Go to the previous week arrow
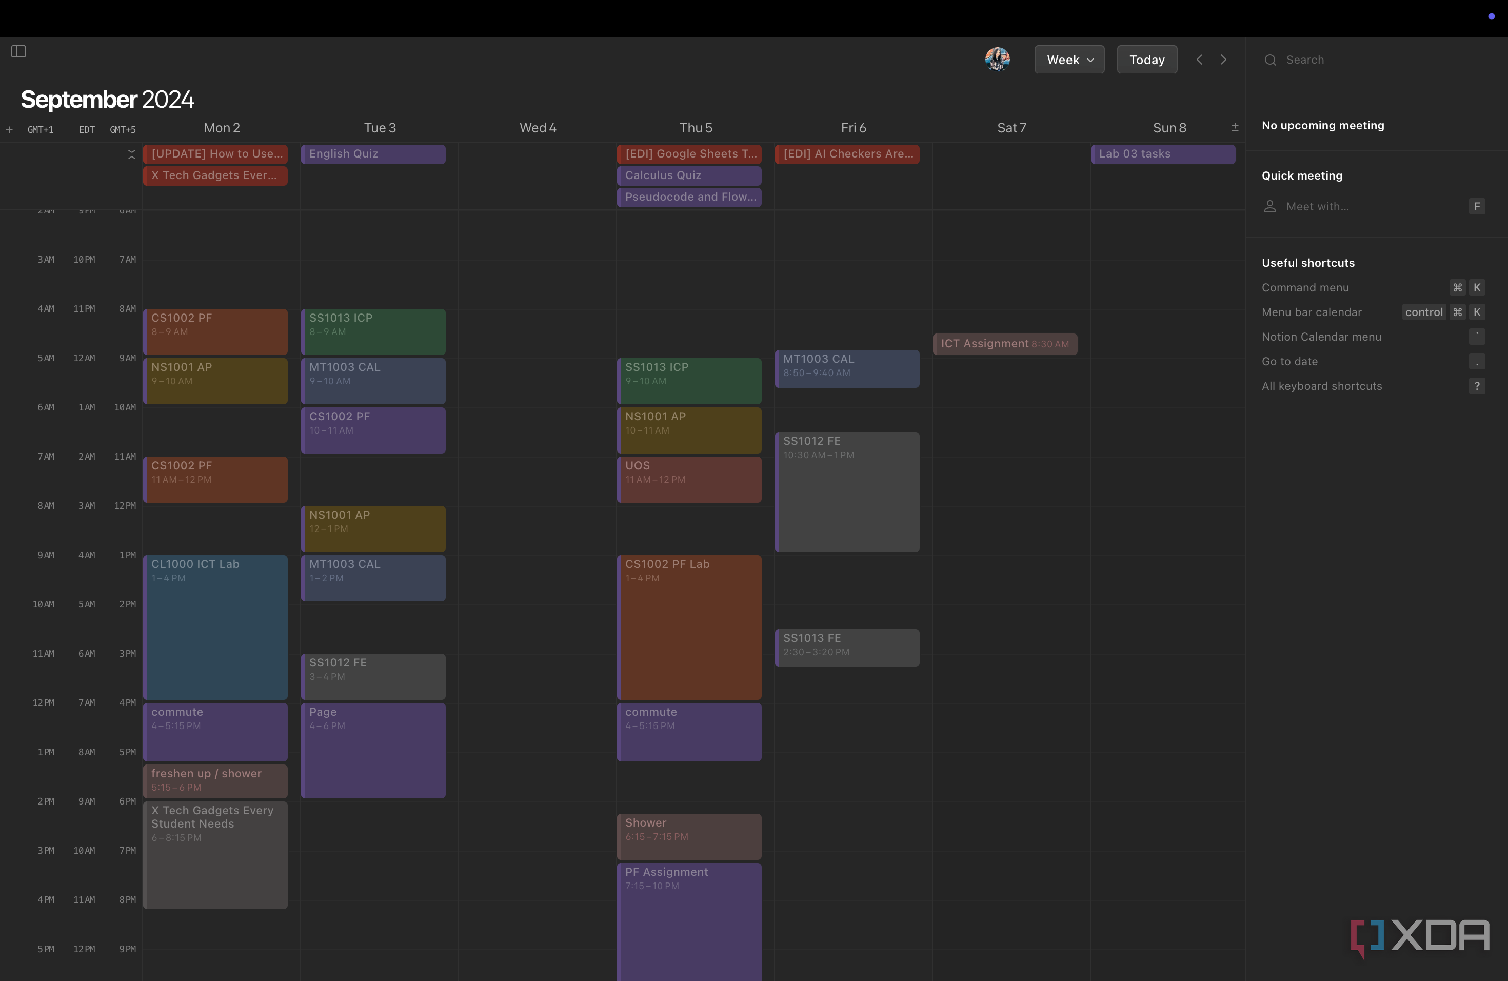This screenshot has height=981, width=1508. [x=1199, y=60]
